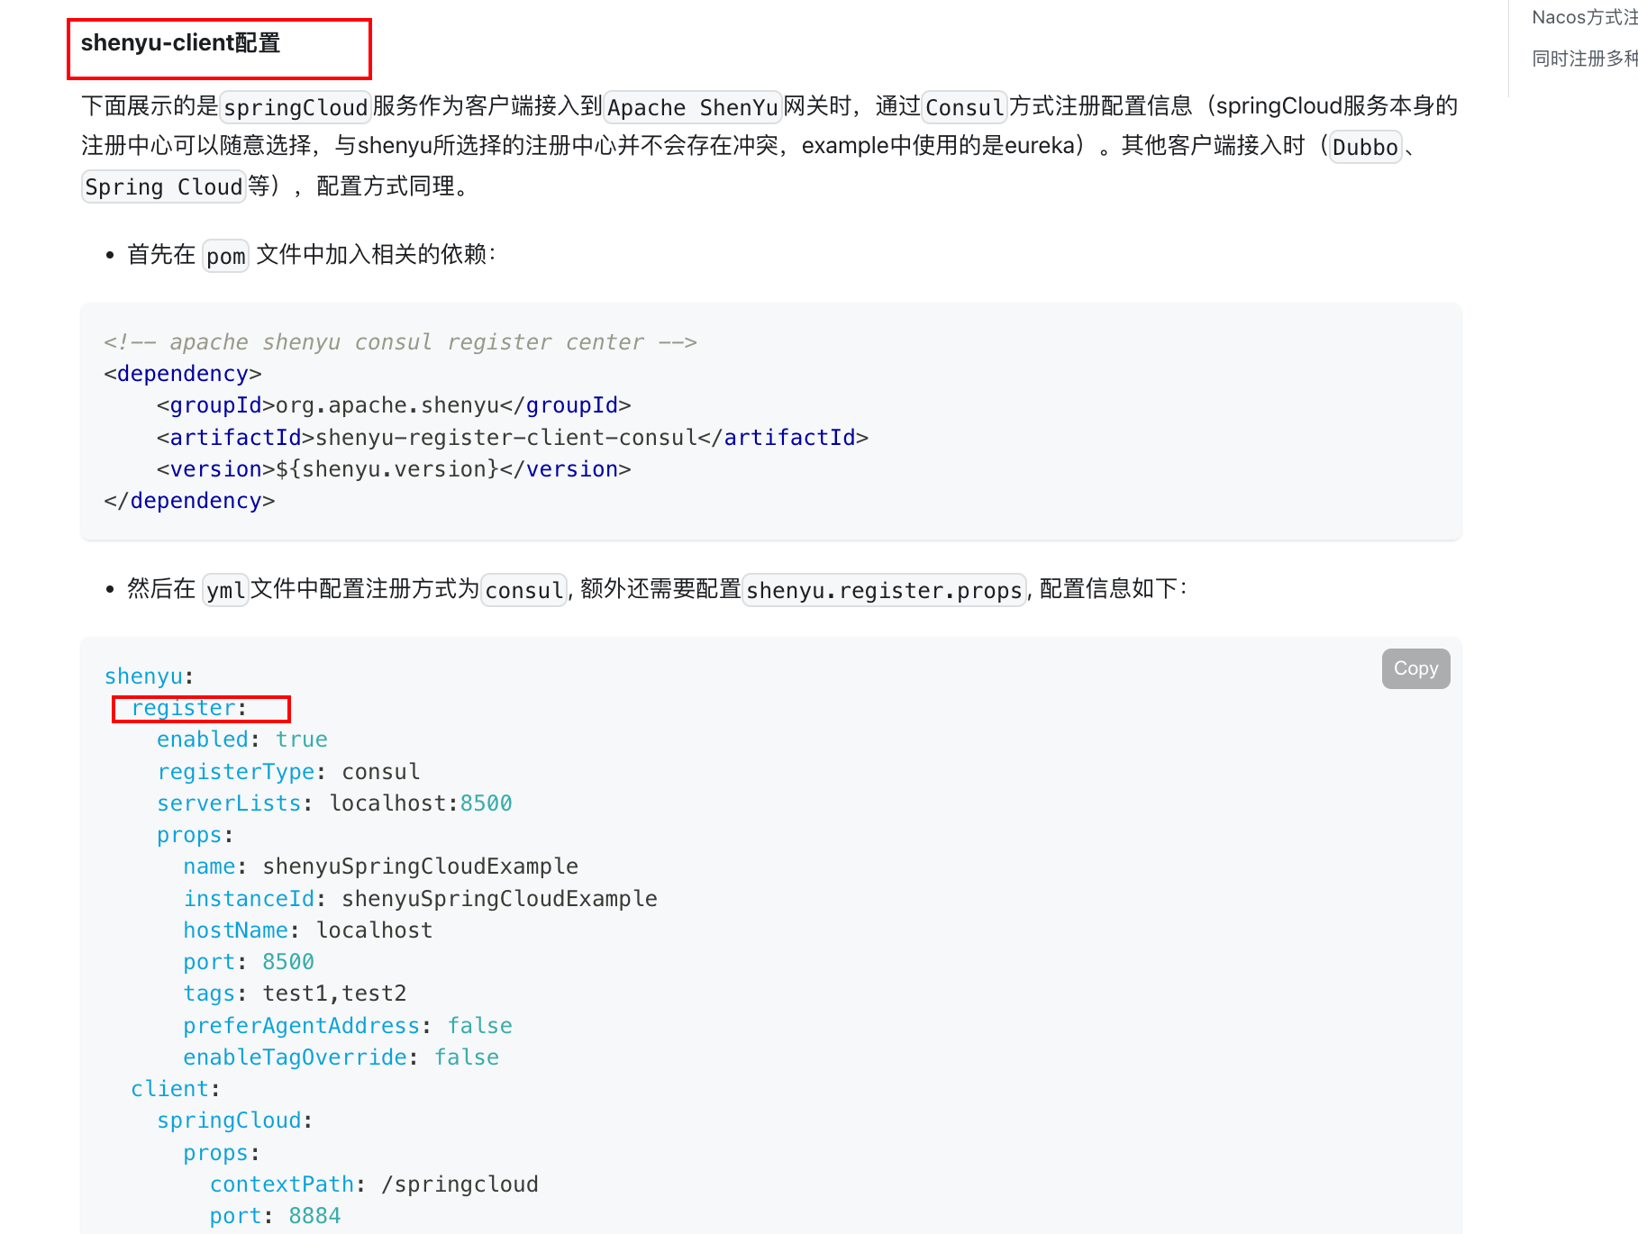Click the 'yml' inline code chip
Viewport: 1638px width, 1234px height.
[x=223, y=590]
